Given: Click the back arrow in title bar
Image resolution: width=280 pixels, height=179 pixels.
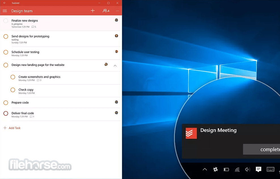Looking at the screenshot, I should pyautogui.click(x=5, y=3).
